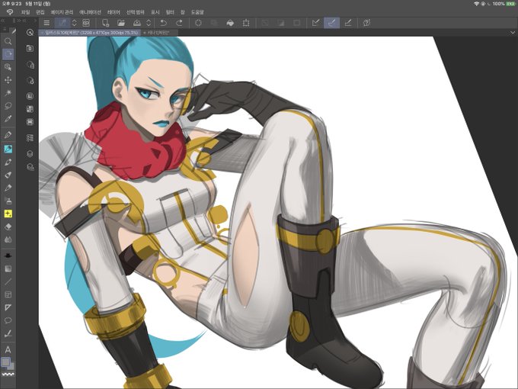Select the Operation object tool

(x=8, y=67)
